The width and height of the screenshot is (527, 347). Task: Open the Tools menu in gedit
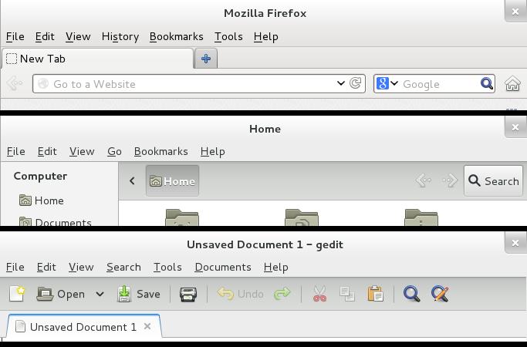167,267
